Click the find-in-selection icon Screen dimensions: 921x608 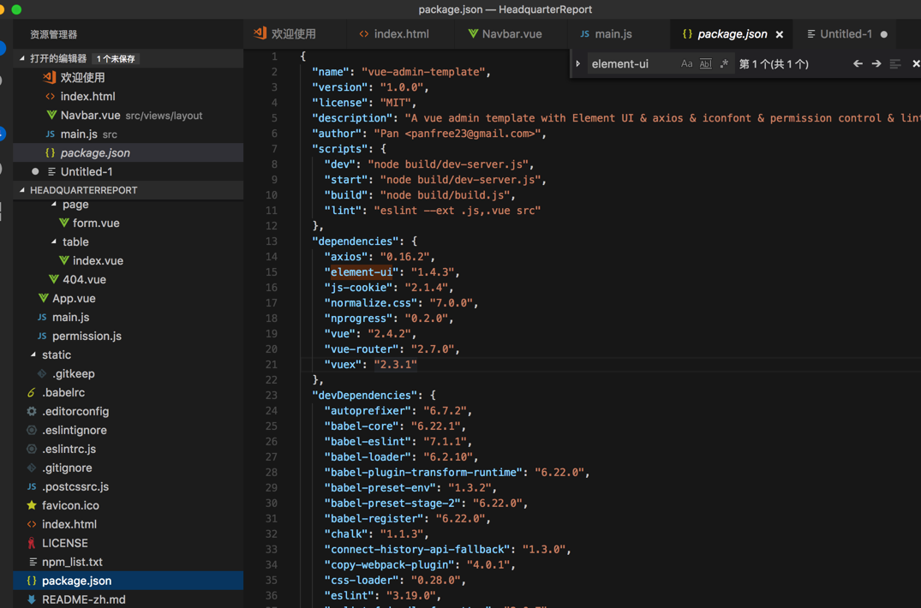tap(895, 64)
